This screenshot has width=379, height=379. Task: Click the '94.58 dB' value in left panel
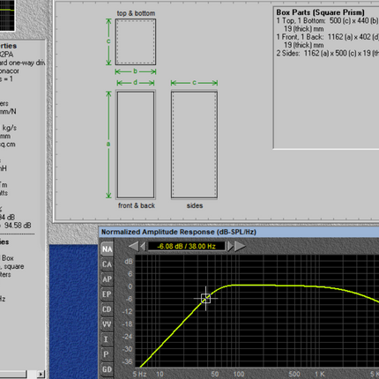pos(18,226)
